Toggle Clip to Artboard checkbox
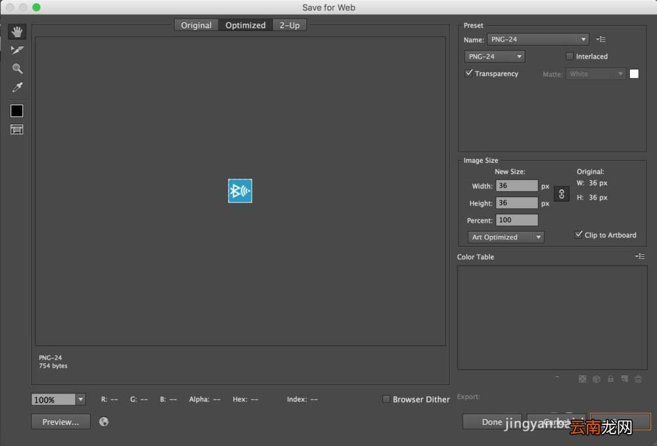Viewport: 657px width, 446px height. pyautogui.click(x=579, y=234)
